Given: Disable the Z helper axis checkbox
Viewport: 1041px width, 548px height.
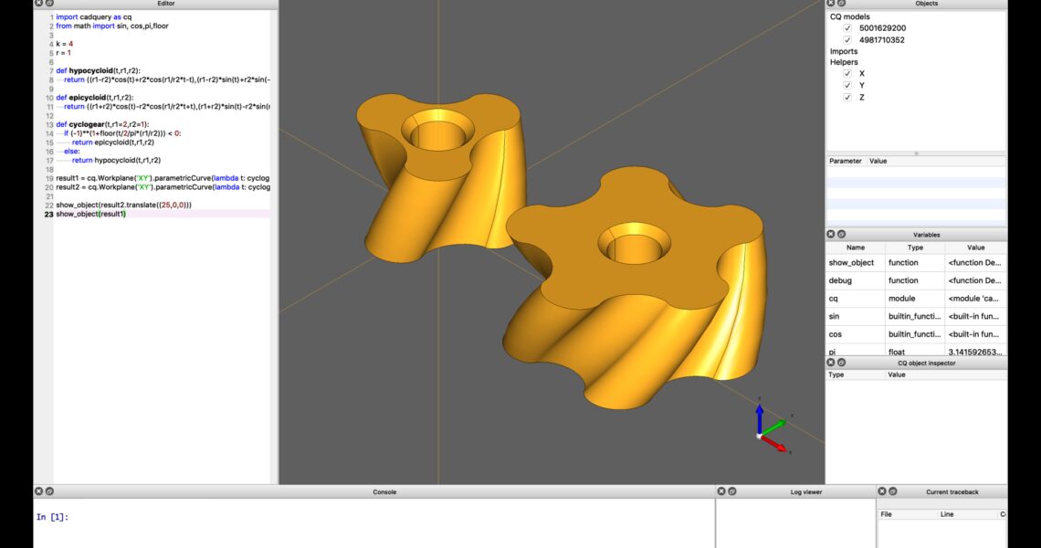Looking at the screenshot, I should tap(847, 98).
